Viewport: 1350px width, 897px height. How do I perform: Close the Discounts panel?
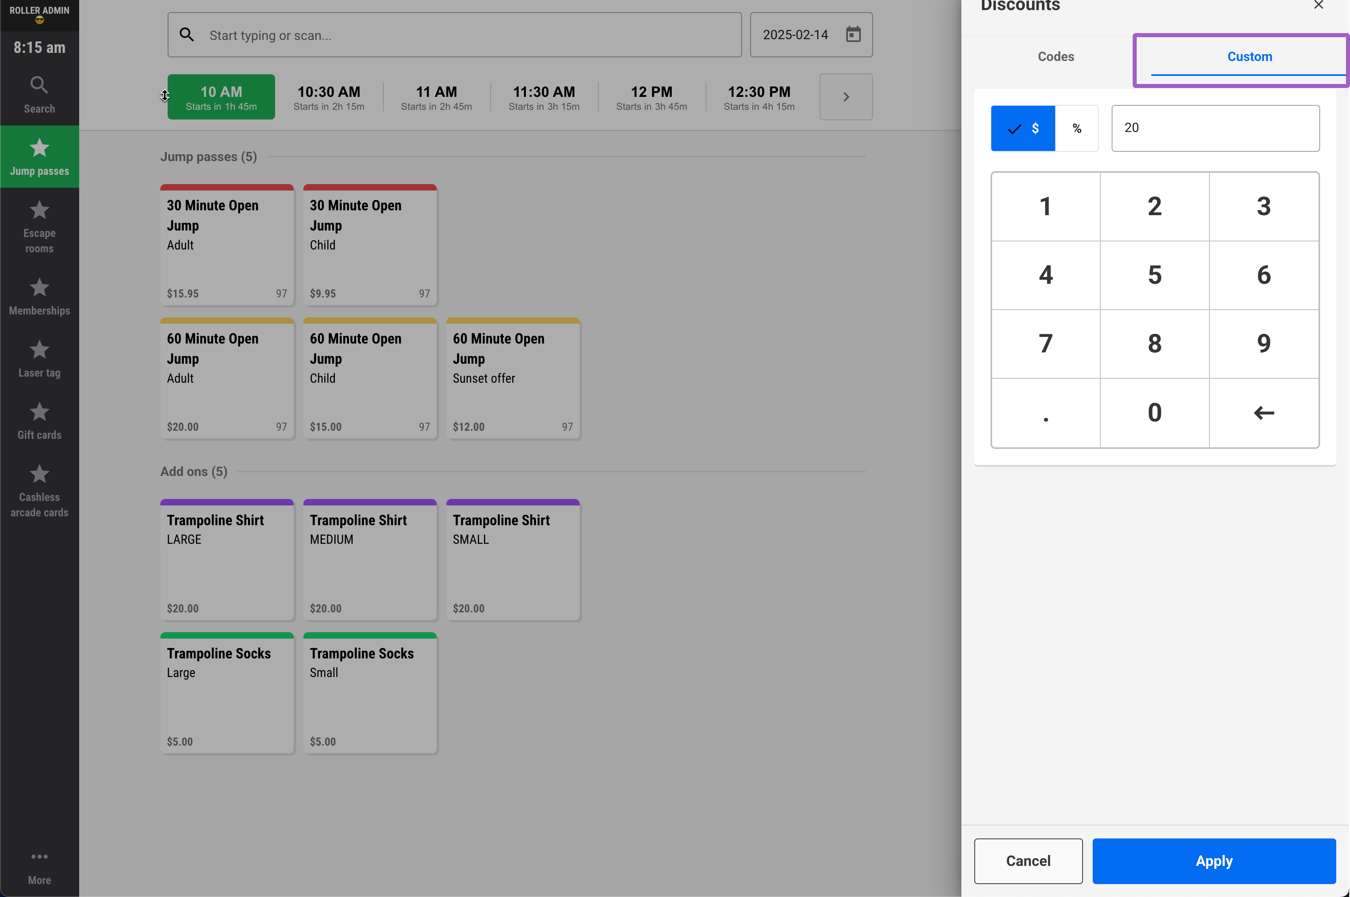point(1318,5)
